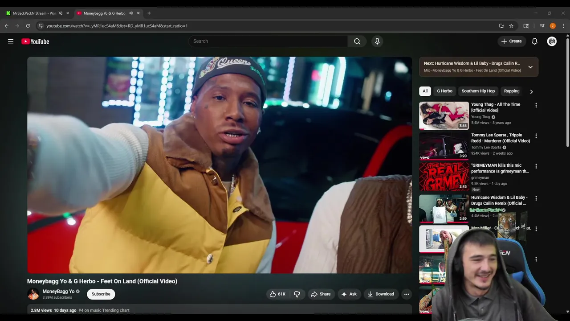Click the '#4 on music Trending chart' text

pos(104,310)
